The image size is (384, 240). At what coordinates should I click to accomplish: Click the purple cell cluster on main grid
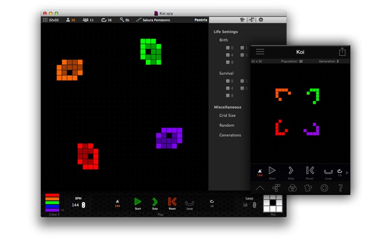pos(169,138)
